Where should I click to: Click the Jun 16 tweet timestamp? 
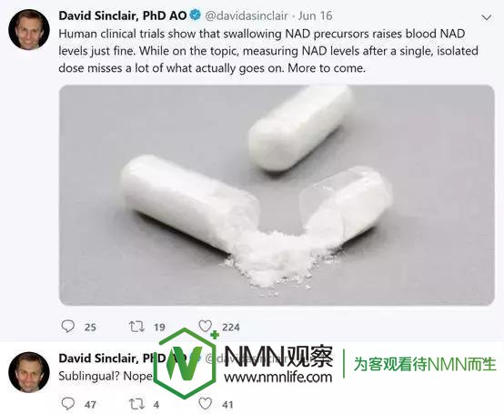315,15
